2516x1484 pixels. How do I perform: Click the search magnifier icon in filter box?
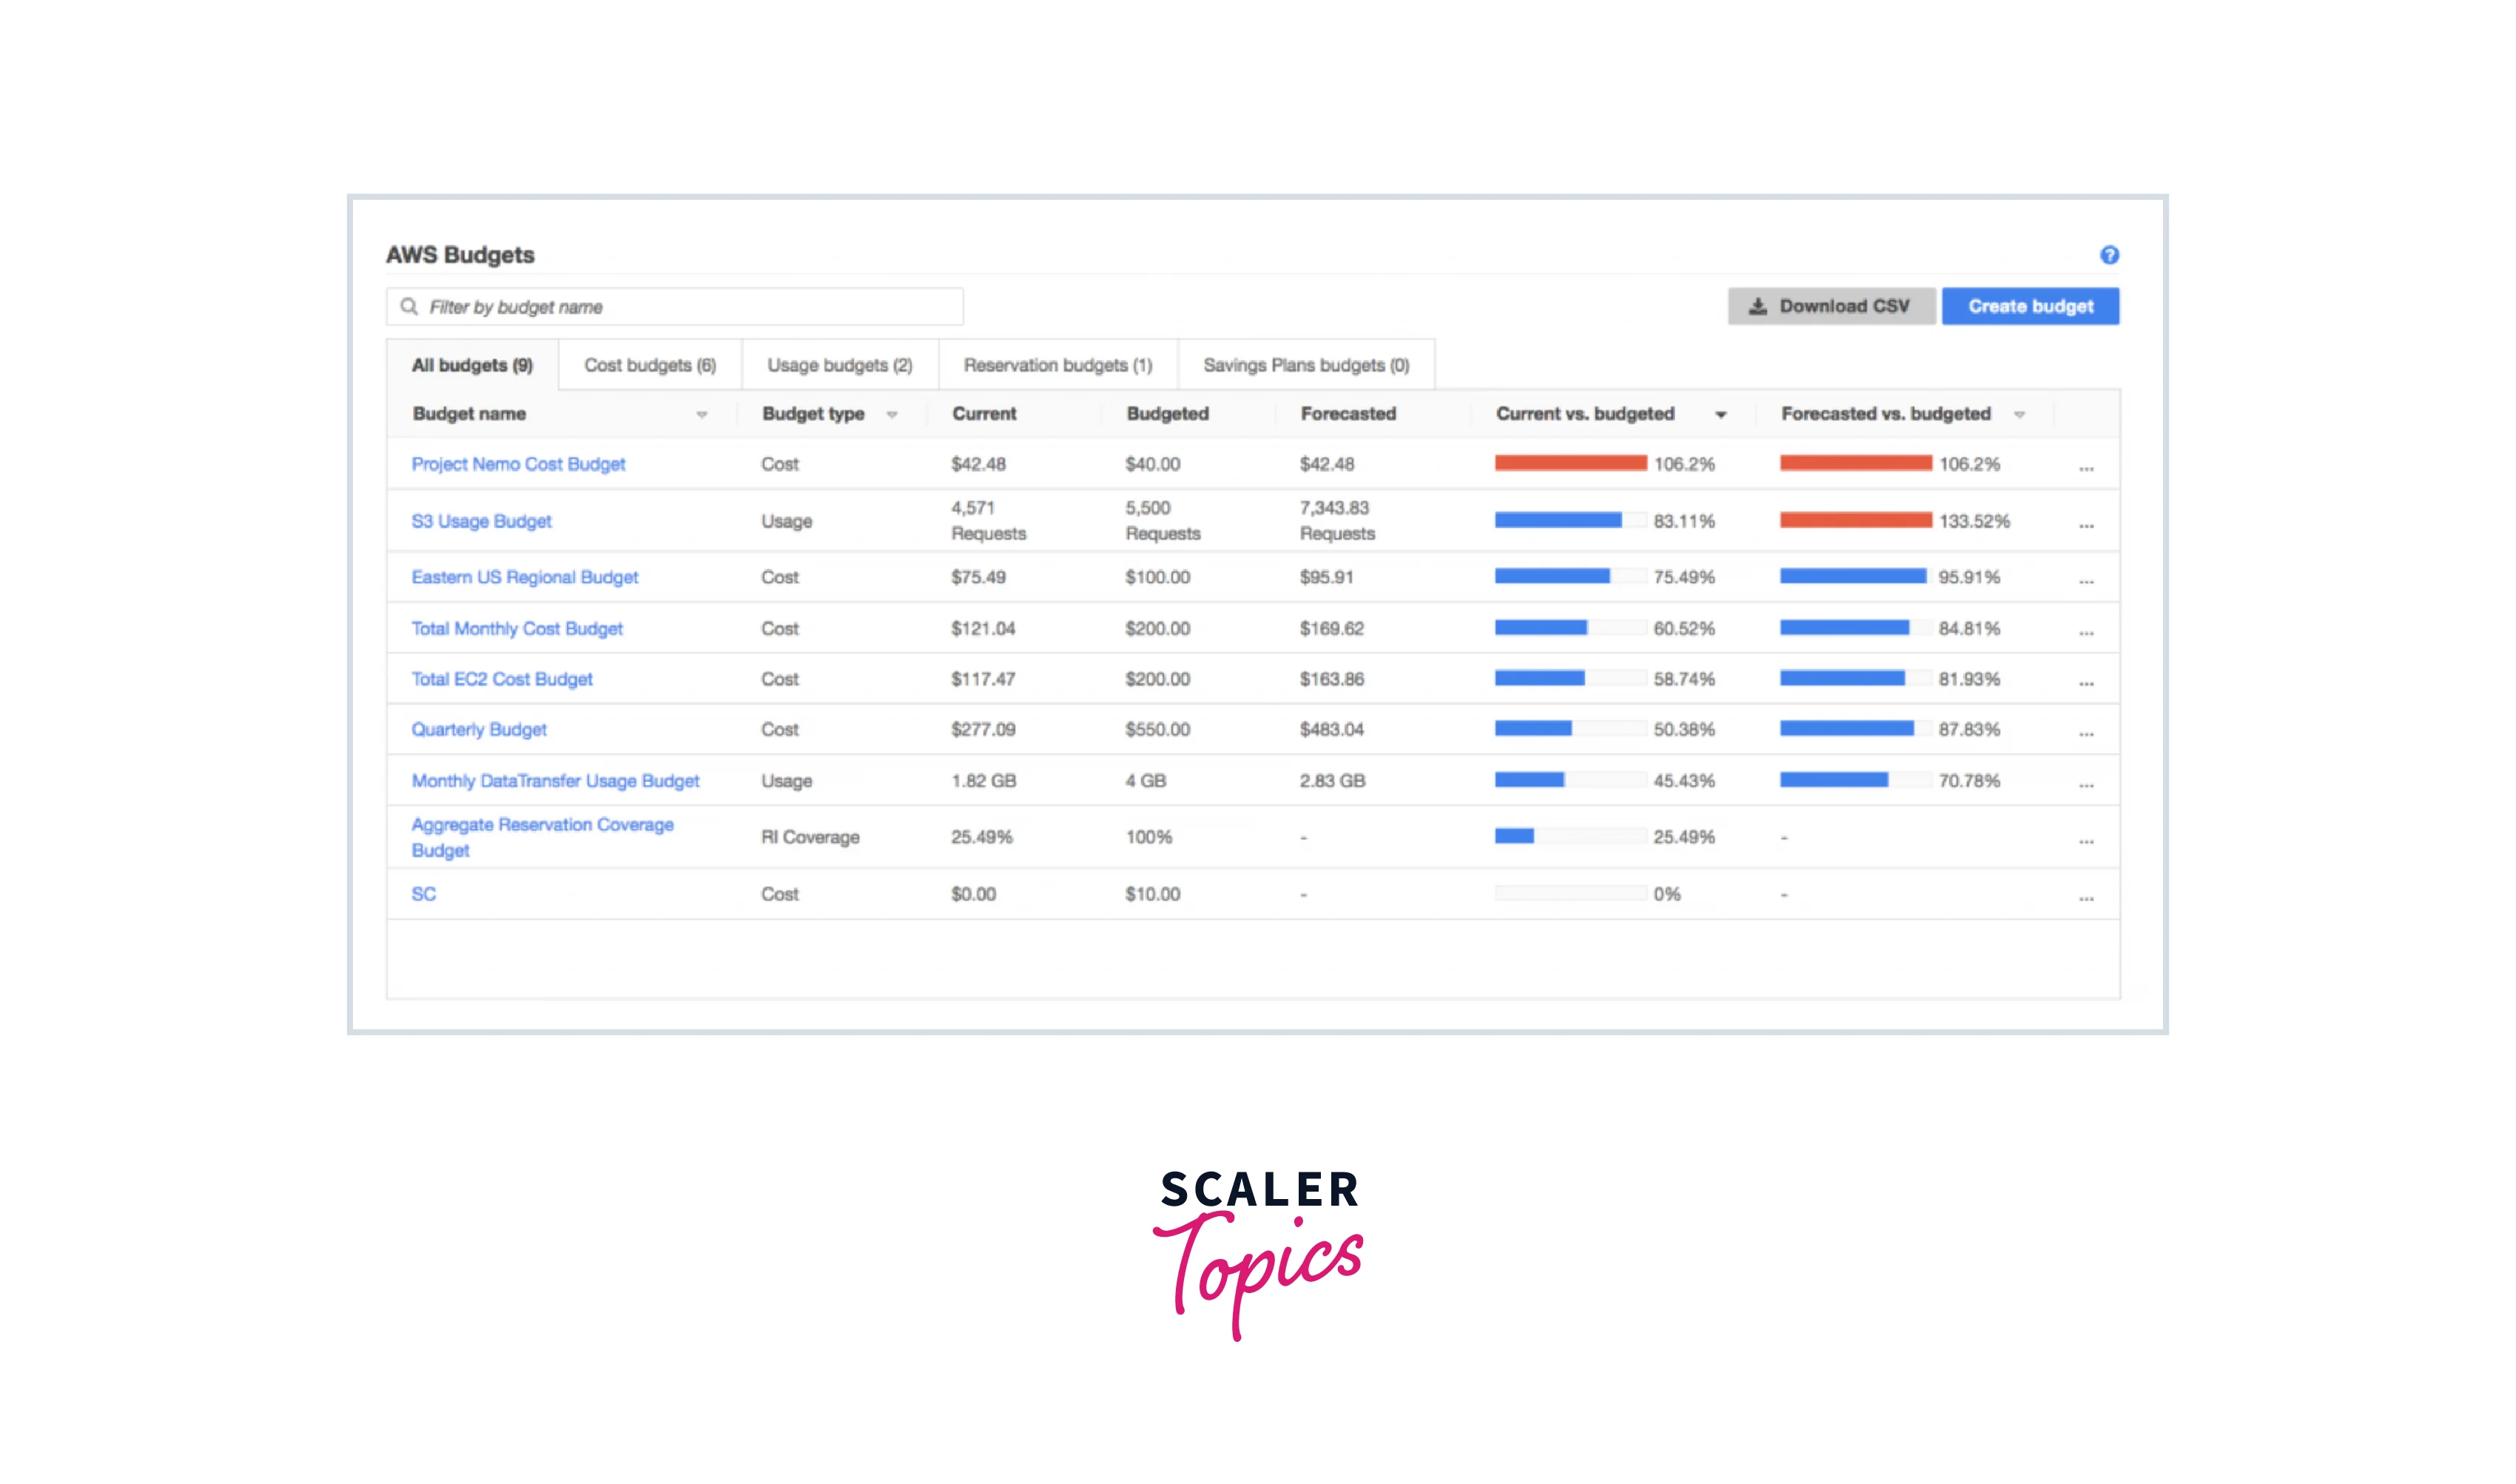click(x=408, y=306)
